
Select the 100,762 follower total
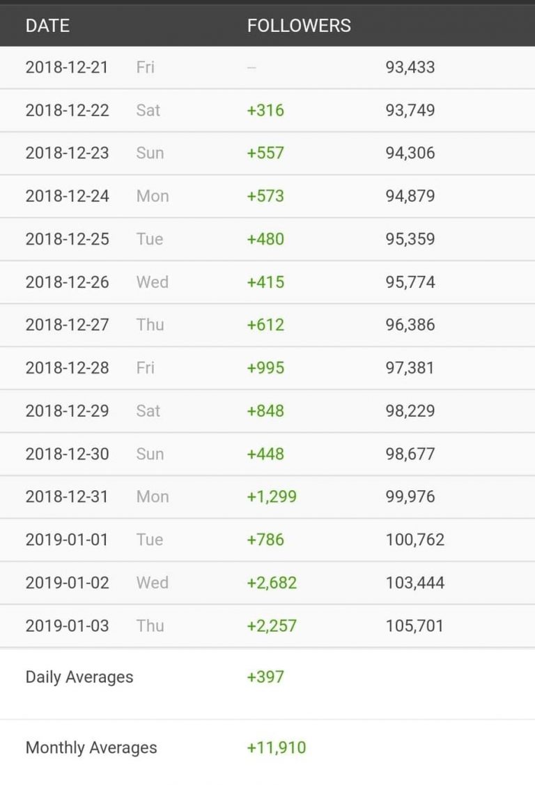[415, 540]
